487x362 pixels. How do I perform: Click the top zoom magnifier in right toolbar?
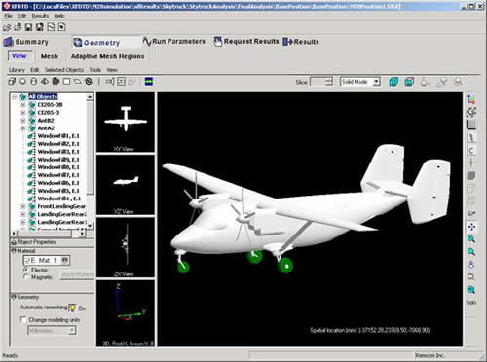click(471, 239)
